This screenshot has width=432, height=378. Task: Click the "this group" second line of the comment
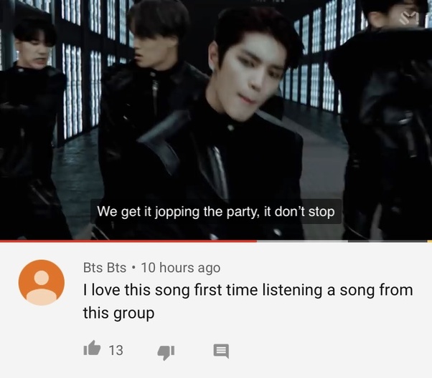click(118, 314)
